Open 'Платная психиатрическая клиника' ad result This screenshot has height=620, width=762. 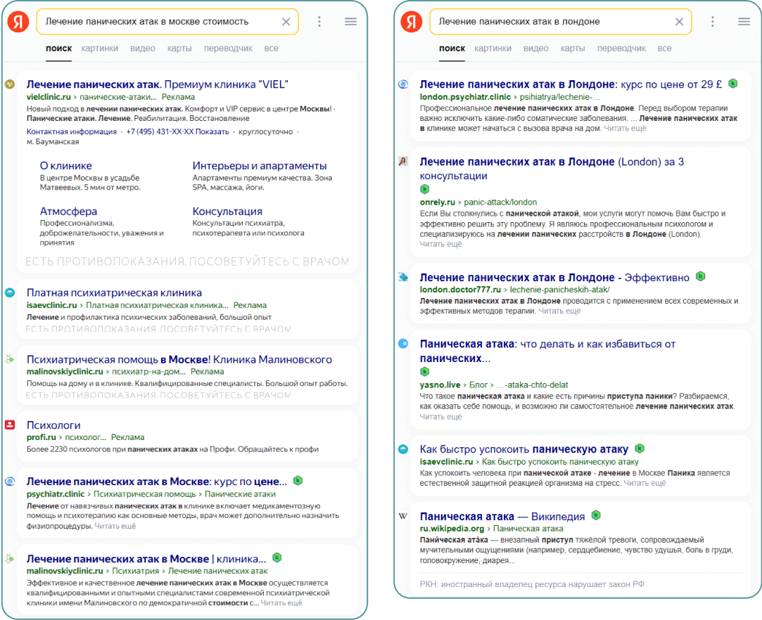pos(114,292)
